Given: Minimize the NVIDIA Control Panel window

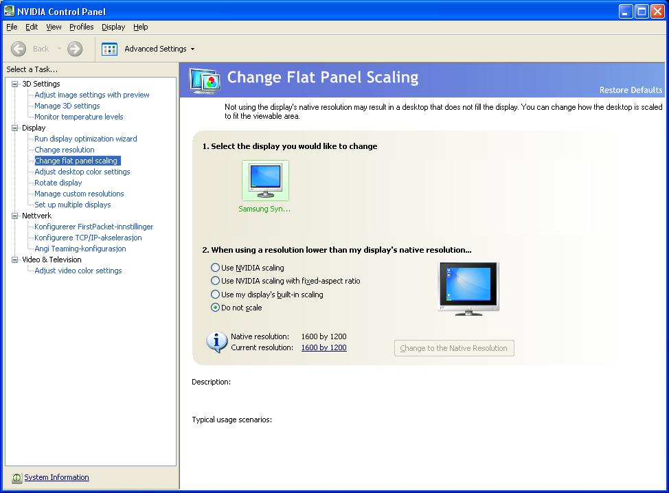Looking at the screenshot, I should click(626, 12).
